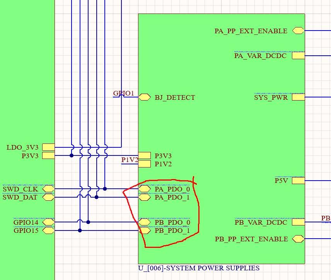Click the PA_PDO_0 sheet entry port
The height and width of the screenshot is (280, 331).
(145, 189)
